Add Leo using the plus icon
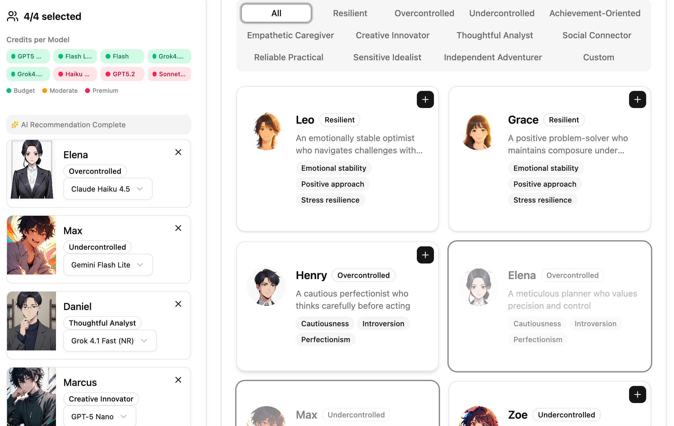 pyautogui.click(x=425, y=99)
